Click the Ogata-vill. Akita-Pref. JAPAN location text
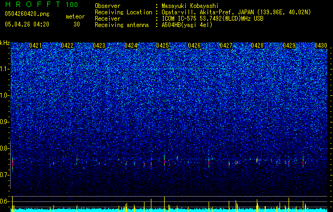 point(236,12)
